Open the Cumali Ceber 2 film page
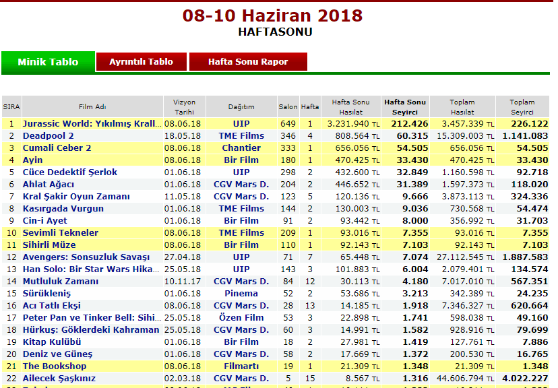 pos(57,148)
